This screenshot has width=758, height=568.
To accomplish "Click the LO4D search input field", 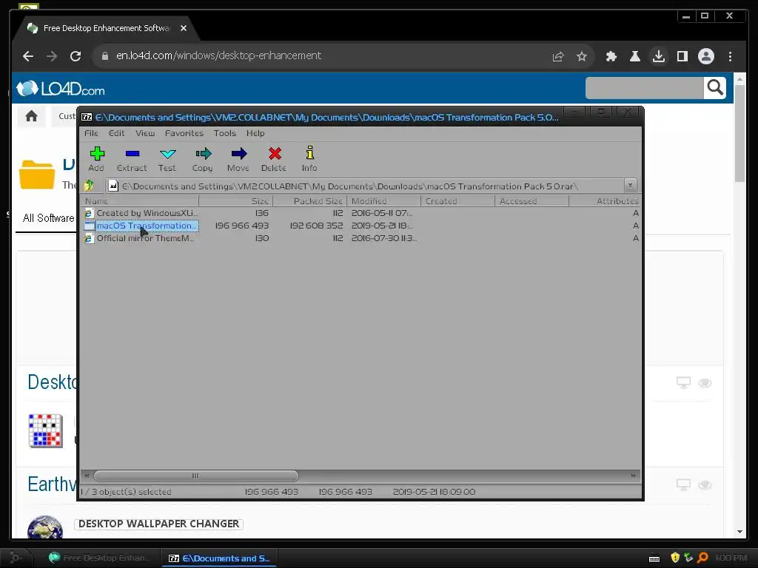I will coord(644,88).
